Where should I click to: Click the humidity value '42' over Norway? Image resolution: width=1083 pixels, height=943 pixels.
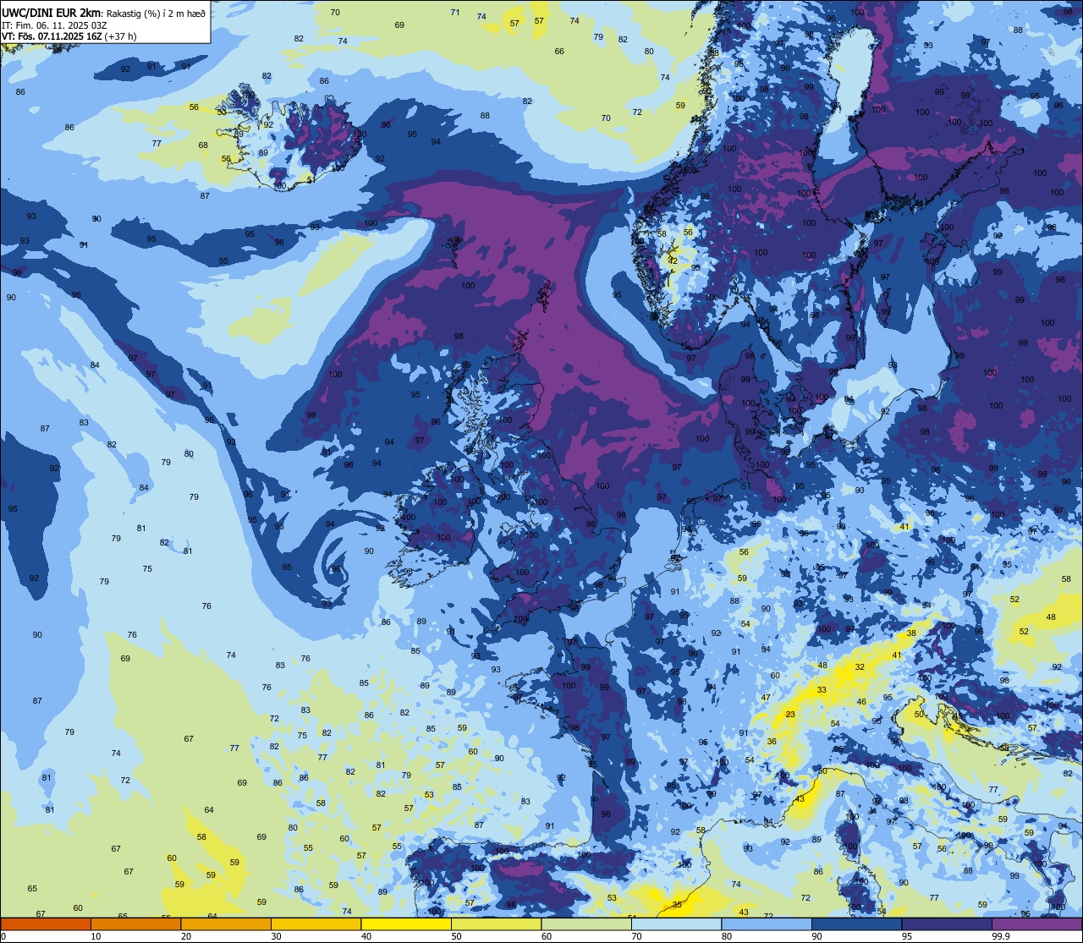673,261
